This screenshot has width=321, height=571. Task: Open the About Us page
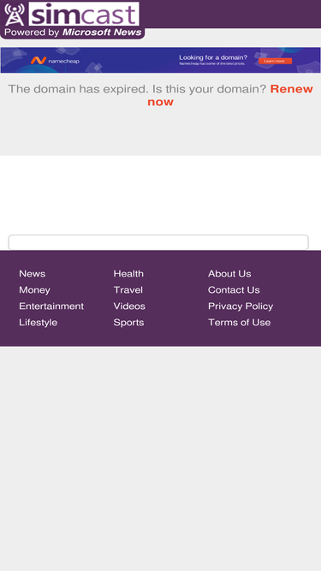229,274
